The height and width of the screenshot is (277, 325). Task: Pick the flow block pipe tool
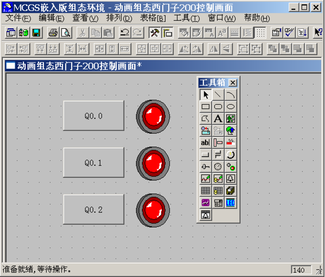click(218, 143)
